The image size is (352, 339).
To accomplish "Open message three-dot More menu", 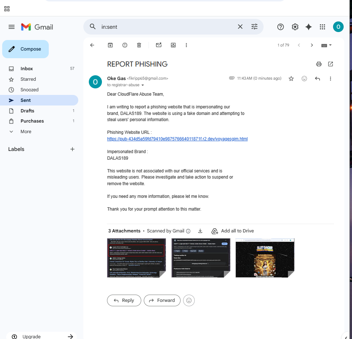I will [330, 79].
